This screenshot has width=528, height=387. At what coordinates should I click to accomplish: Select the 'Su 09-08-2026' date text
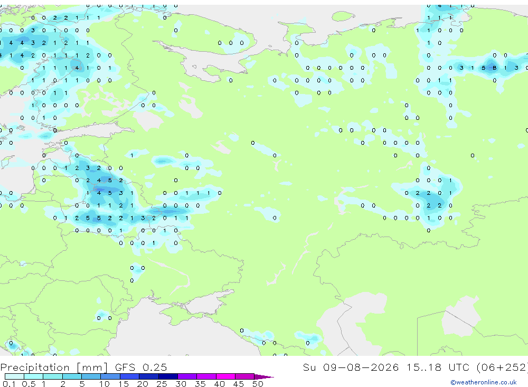[351, 367]
